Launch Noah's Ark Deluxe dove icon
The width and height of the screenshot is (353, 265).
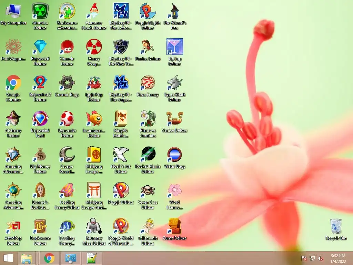tap(121, 155)
